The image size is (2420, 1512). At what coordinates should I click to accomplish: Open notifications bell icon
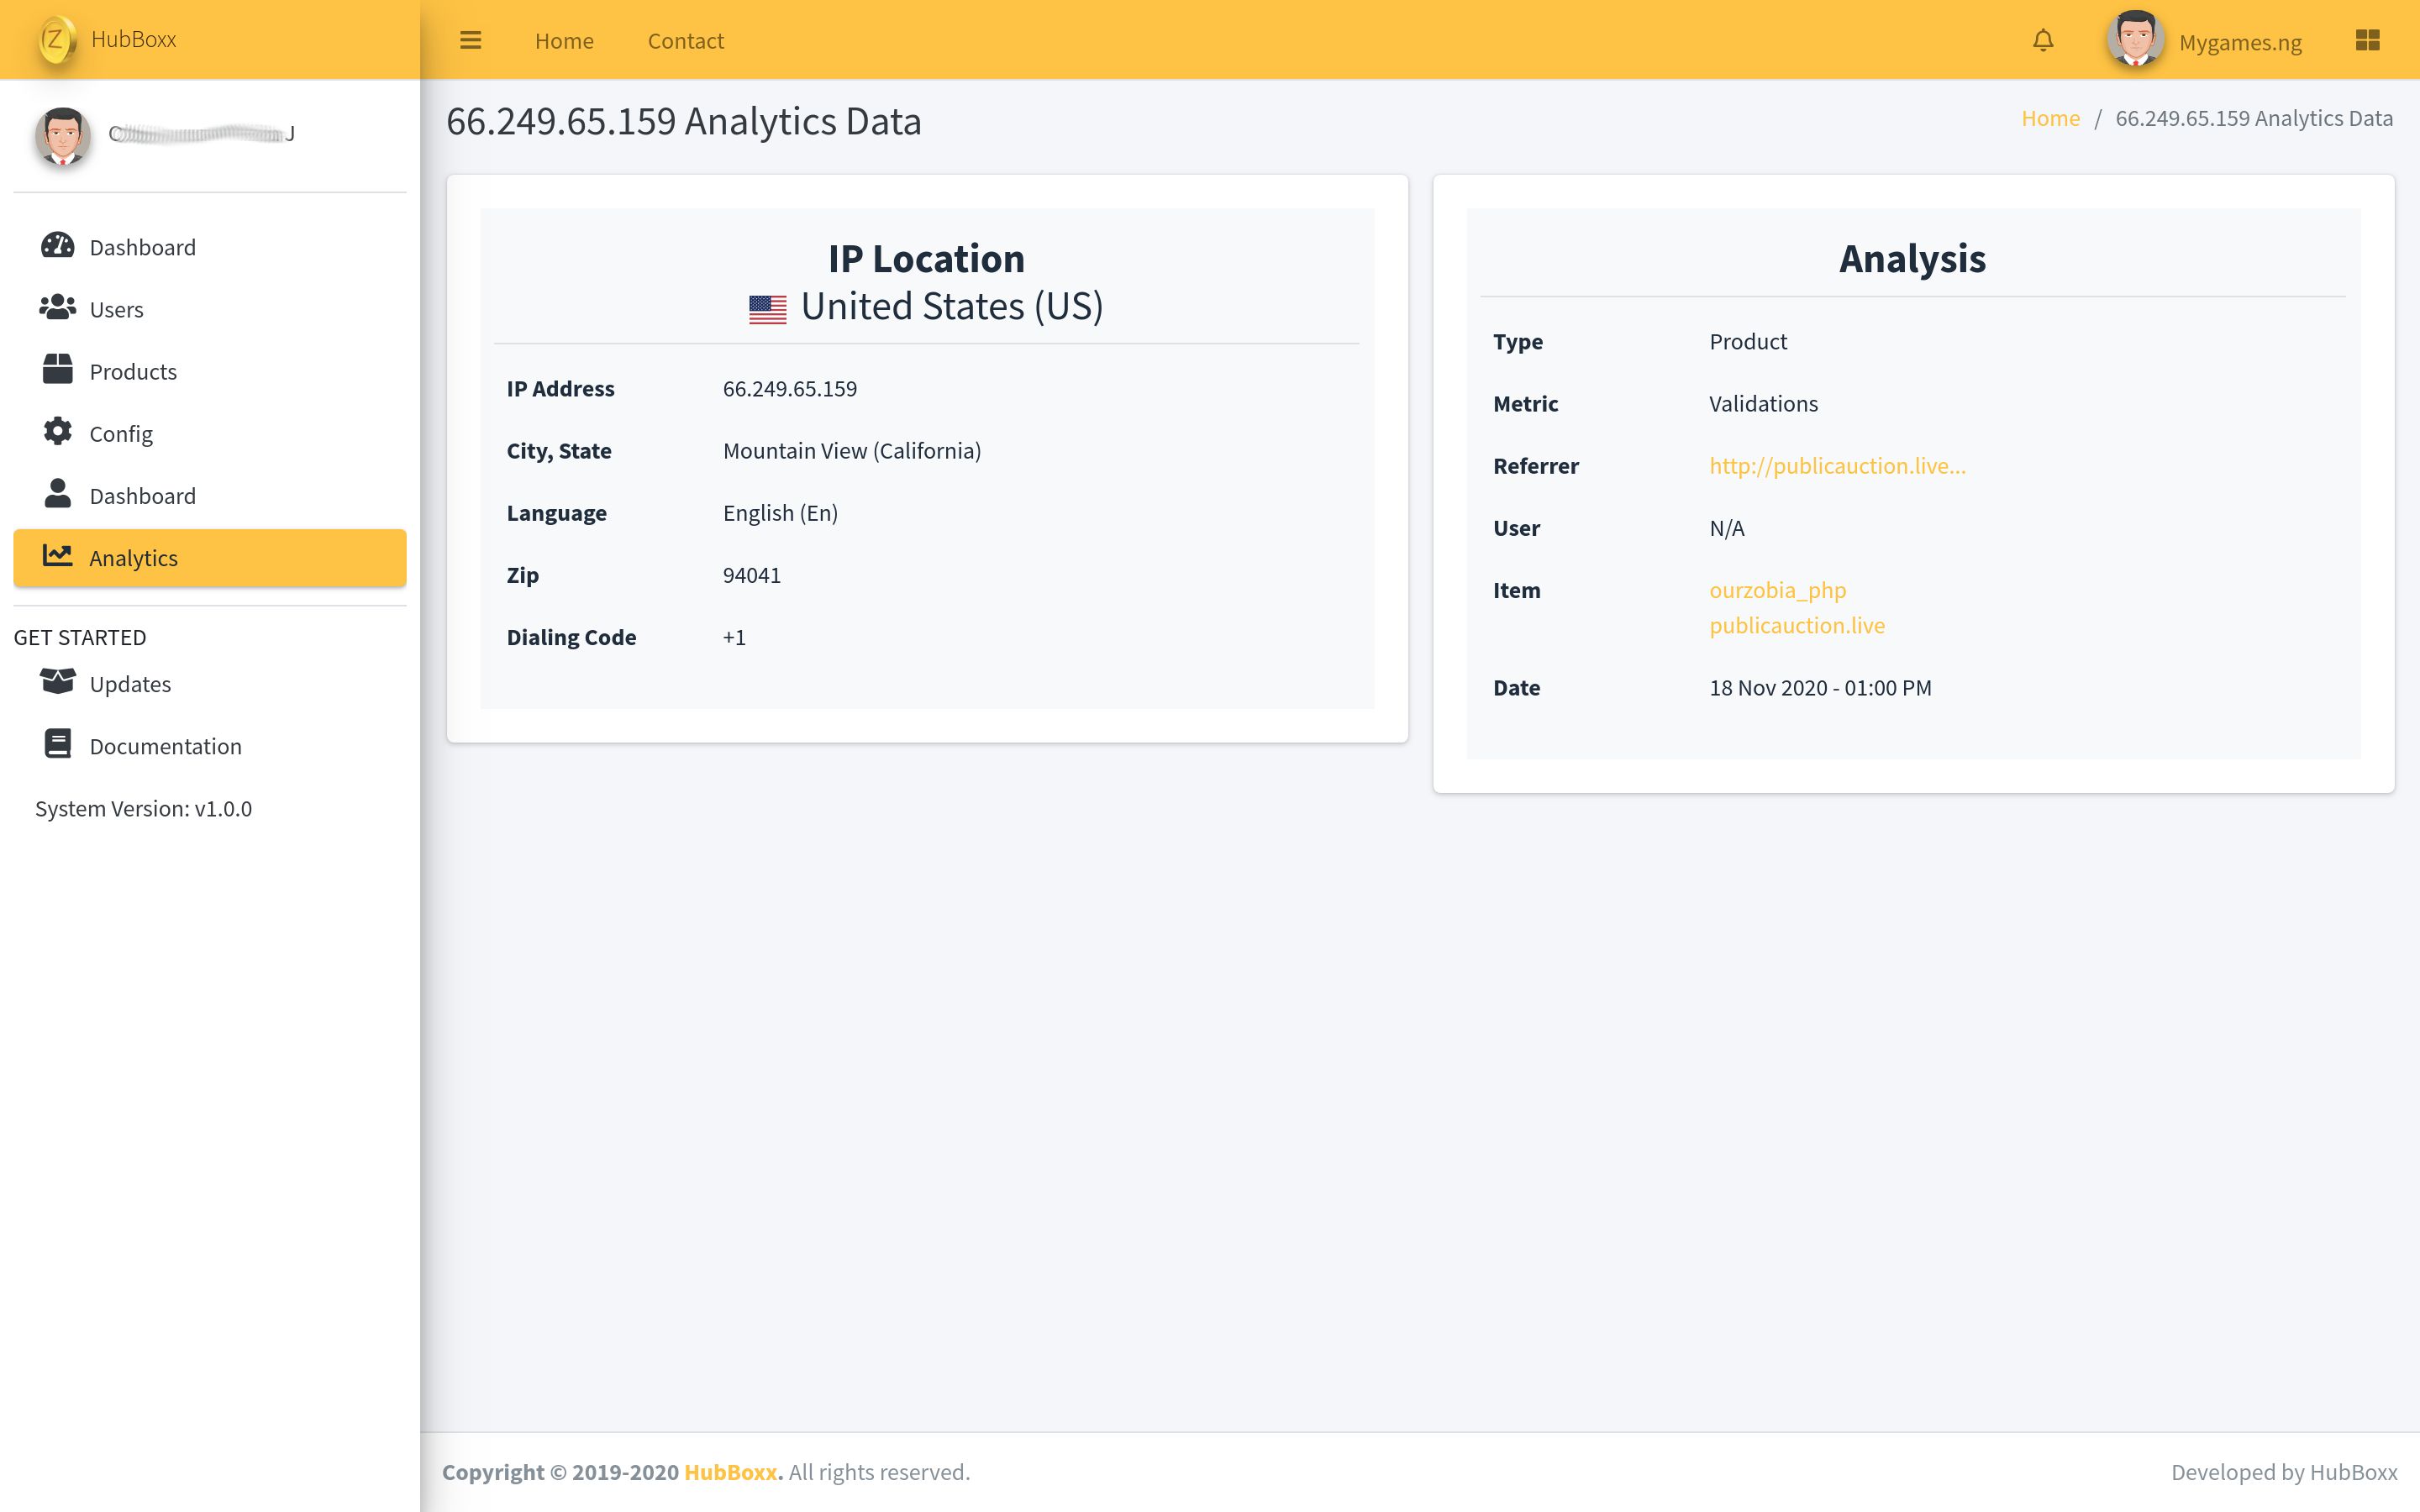[2043, 40]
